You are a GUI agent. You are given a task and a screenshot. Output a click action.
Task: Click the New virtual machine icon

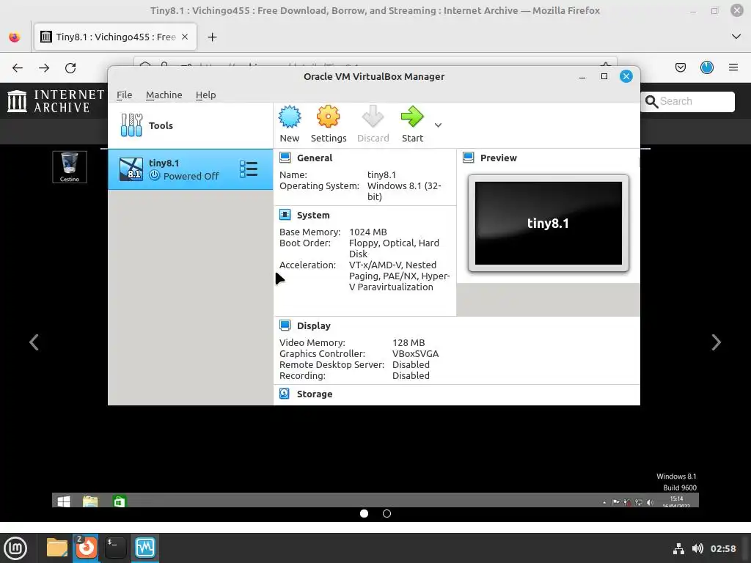point(290,117)
